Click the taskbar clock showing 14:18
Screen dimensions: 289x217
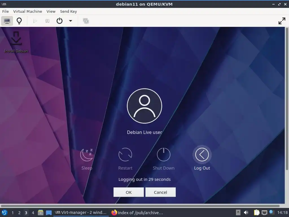coord(282,212)
